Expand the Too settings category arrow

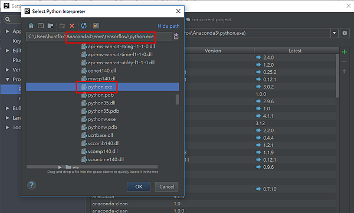(8, 127)
